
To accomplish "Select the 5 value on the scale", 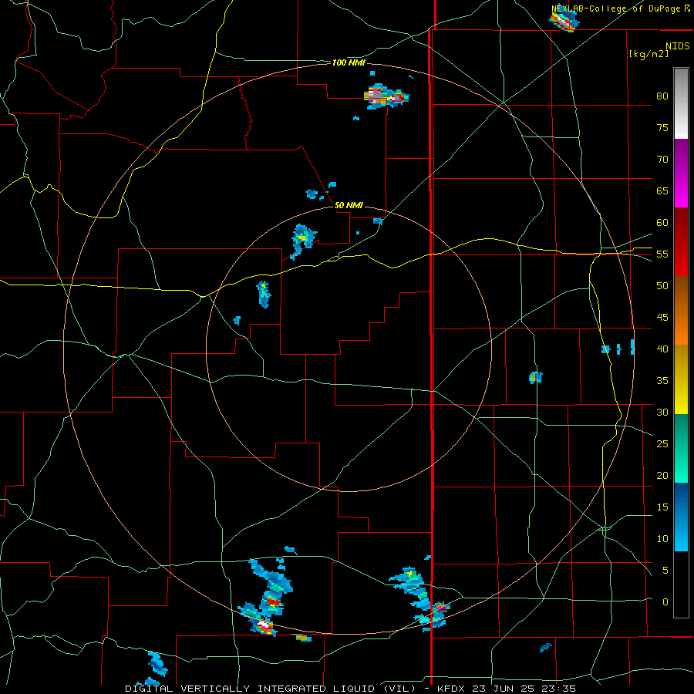I will click(665, 571).
